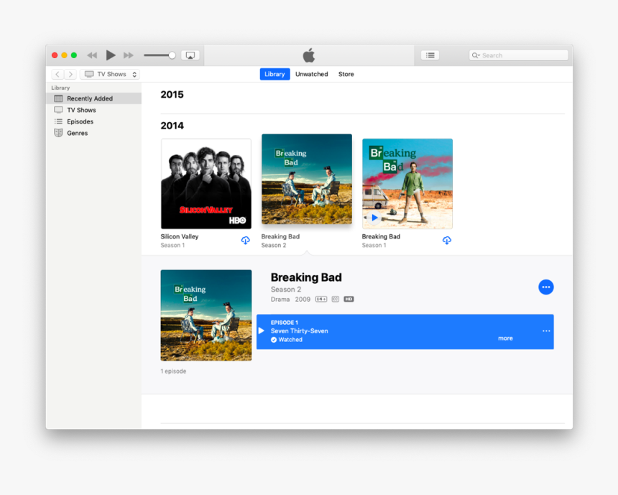The image size is (618, 495).
Task: Click the 2014 section heading
Action: click(x=172, y=126)
